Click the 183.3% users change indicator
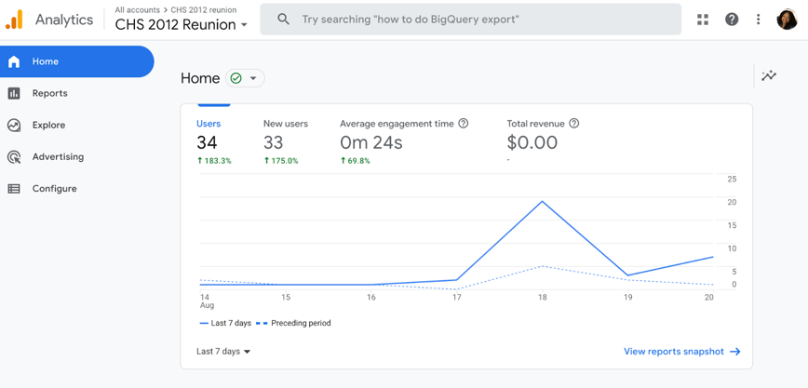808x388 pixels. [x=214, y=161]
